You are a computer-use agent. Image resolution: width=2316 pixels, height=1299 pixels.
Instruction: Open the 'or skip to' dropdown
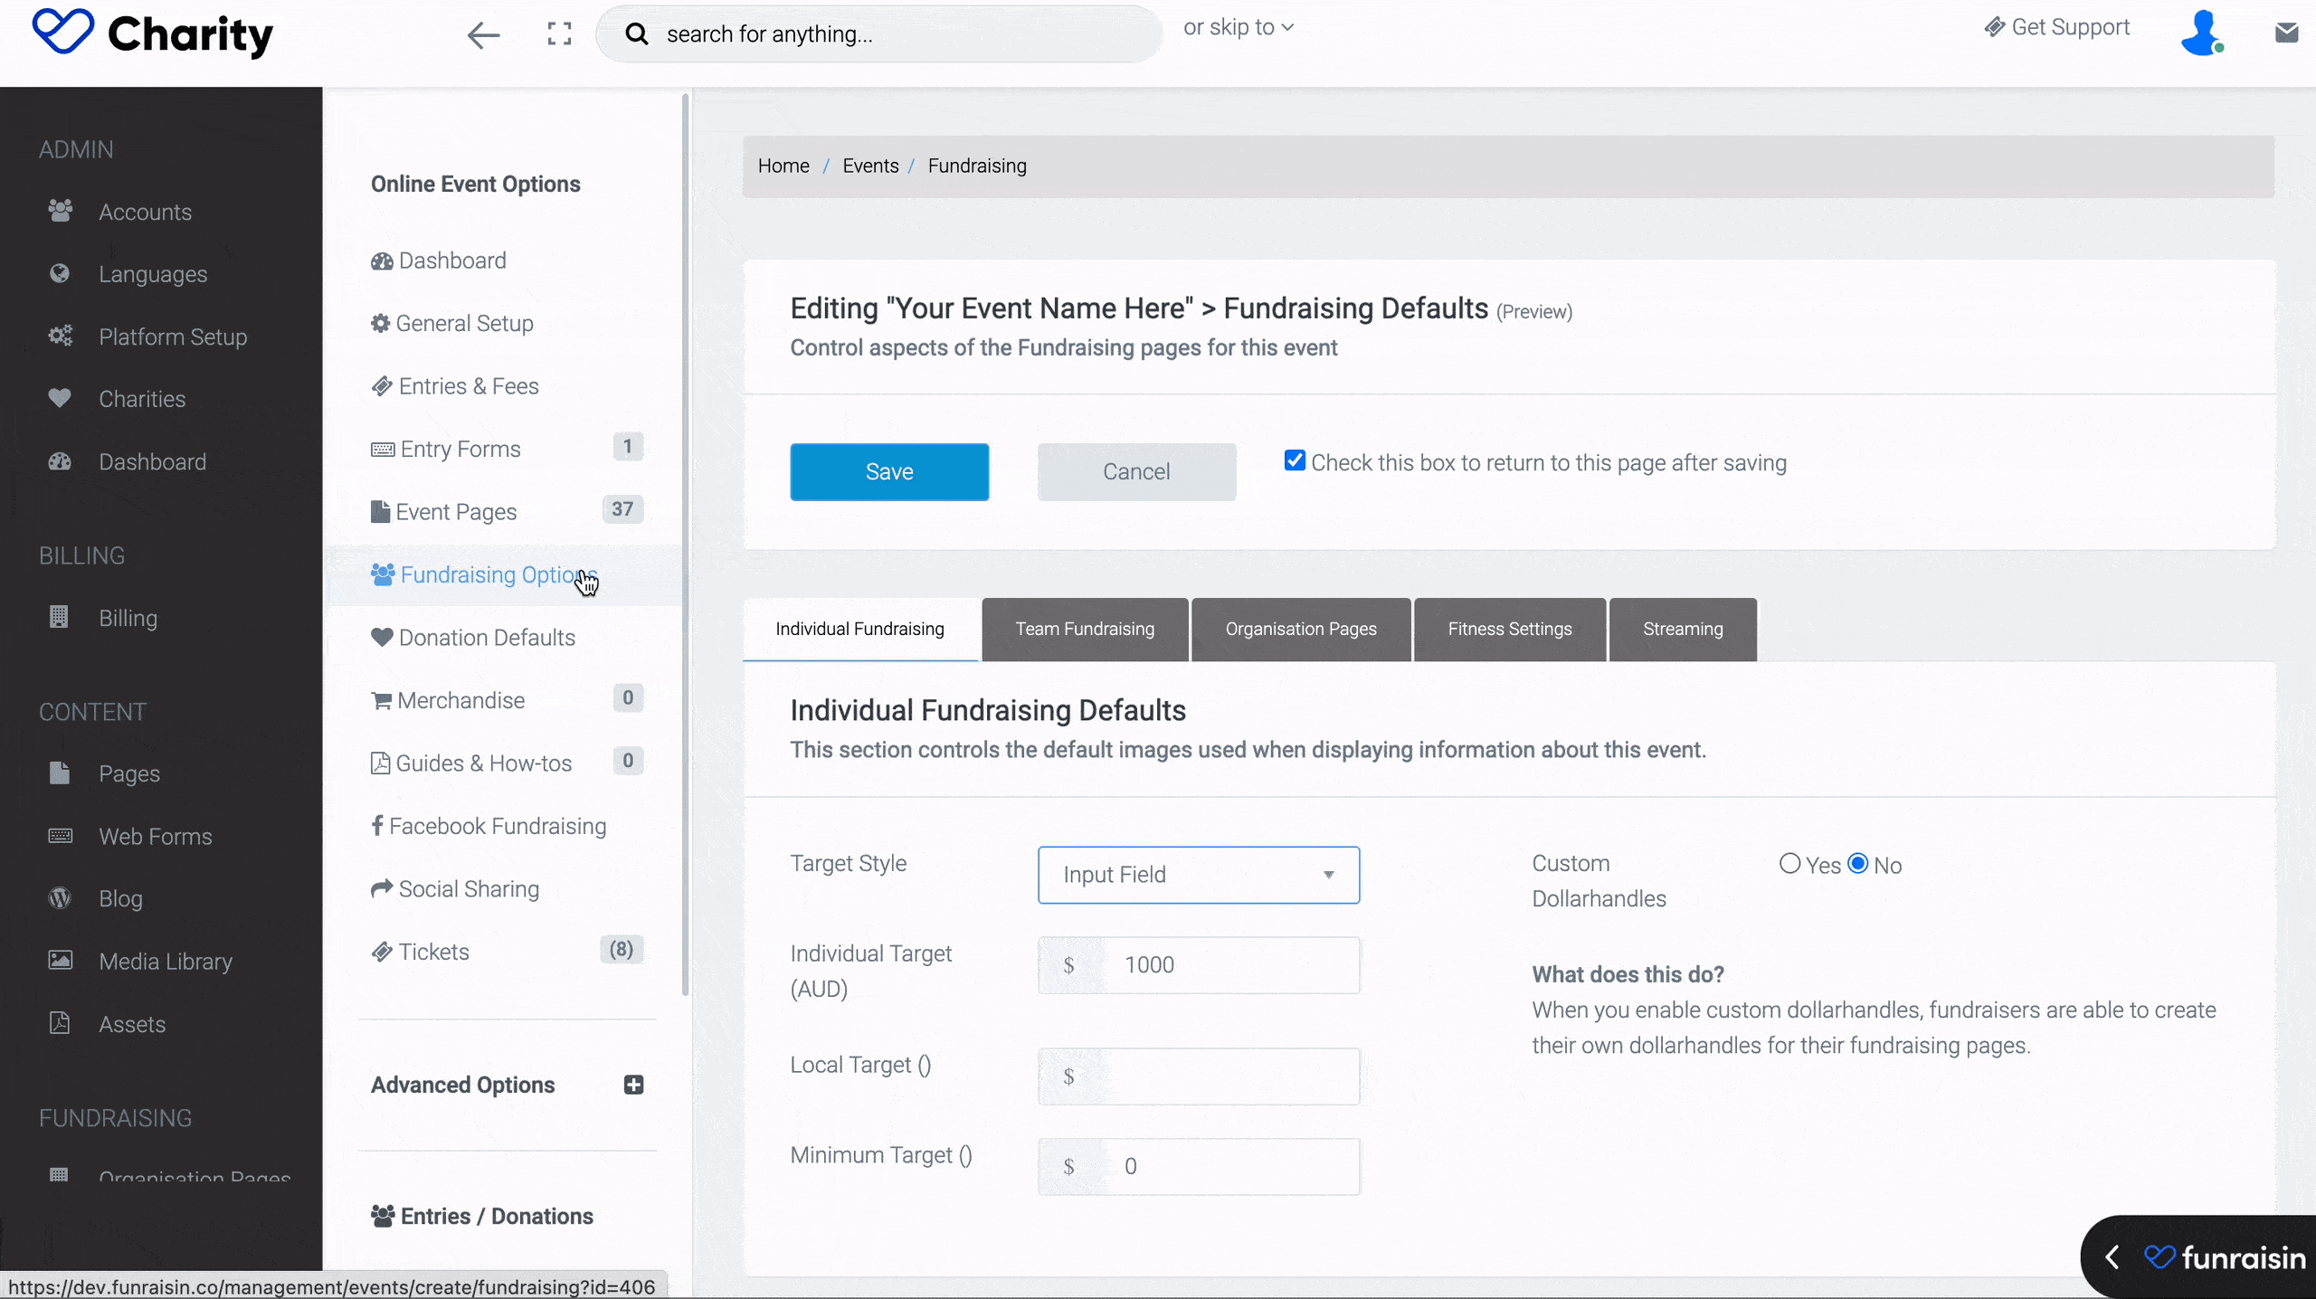click(x=1238, y=28)
